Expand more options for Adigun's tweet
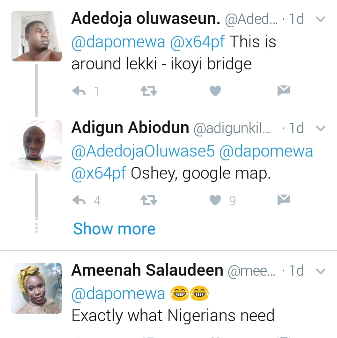Screen dimensions: 337x338 pyautogui.click(x=321, y=128)
